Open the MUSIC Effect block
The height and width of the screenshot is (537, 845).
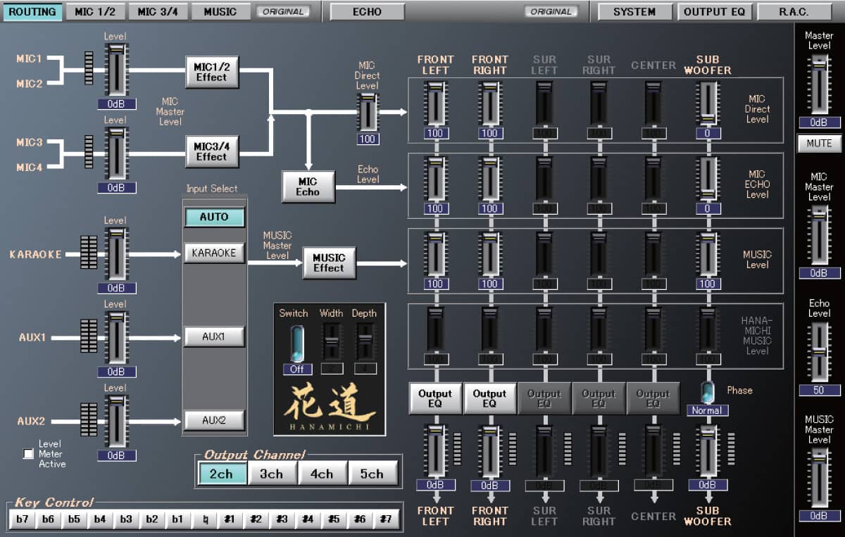pos(329,263)
